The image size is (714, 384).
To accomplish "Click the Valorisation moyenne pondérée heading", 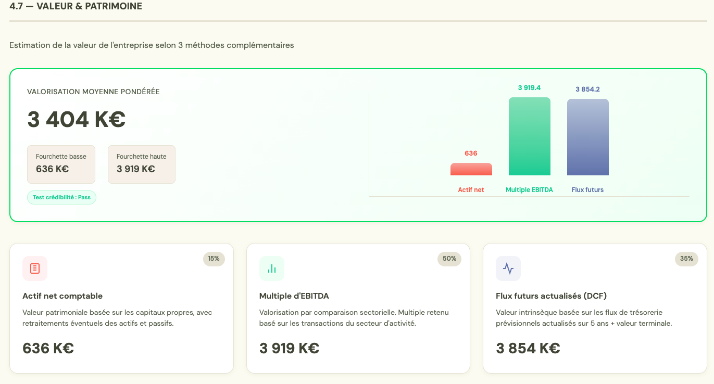I will (93, 92).
